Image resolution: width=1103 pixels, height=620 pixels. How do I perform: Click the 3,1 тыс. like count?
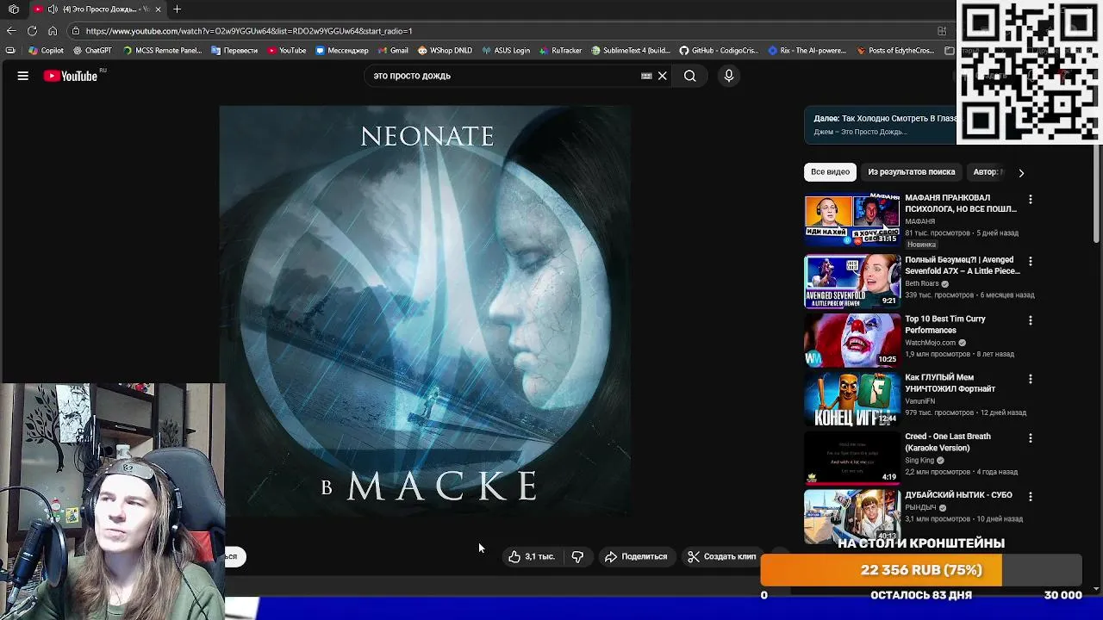(540, 556)
